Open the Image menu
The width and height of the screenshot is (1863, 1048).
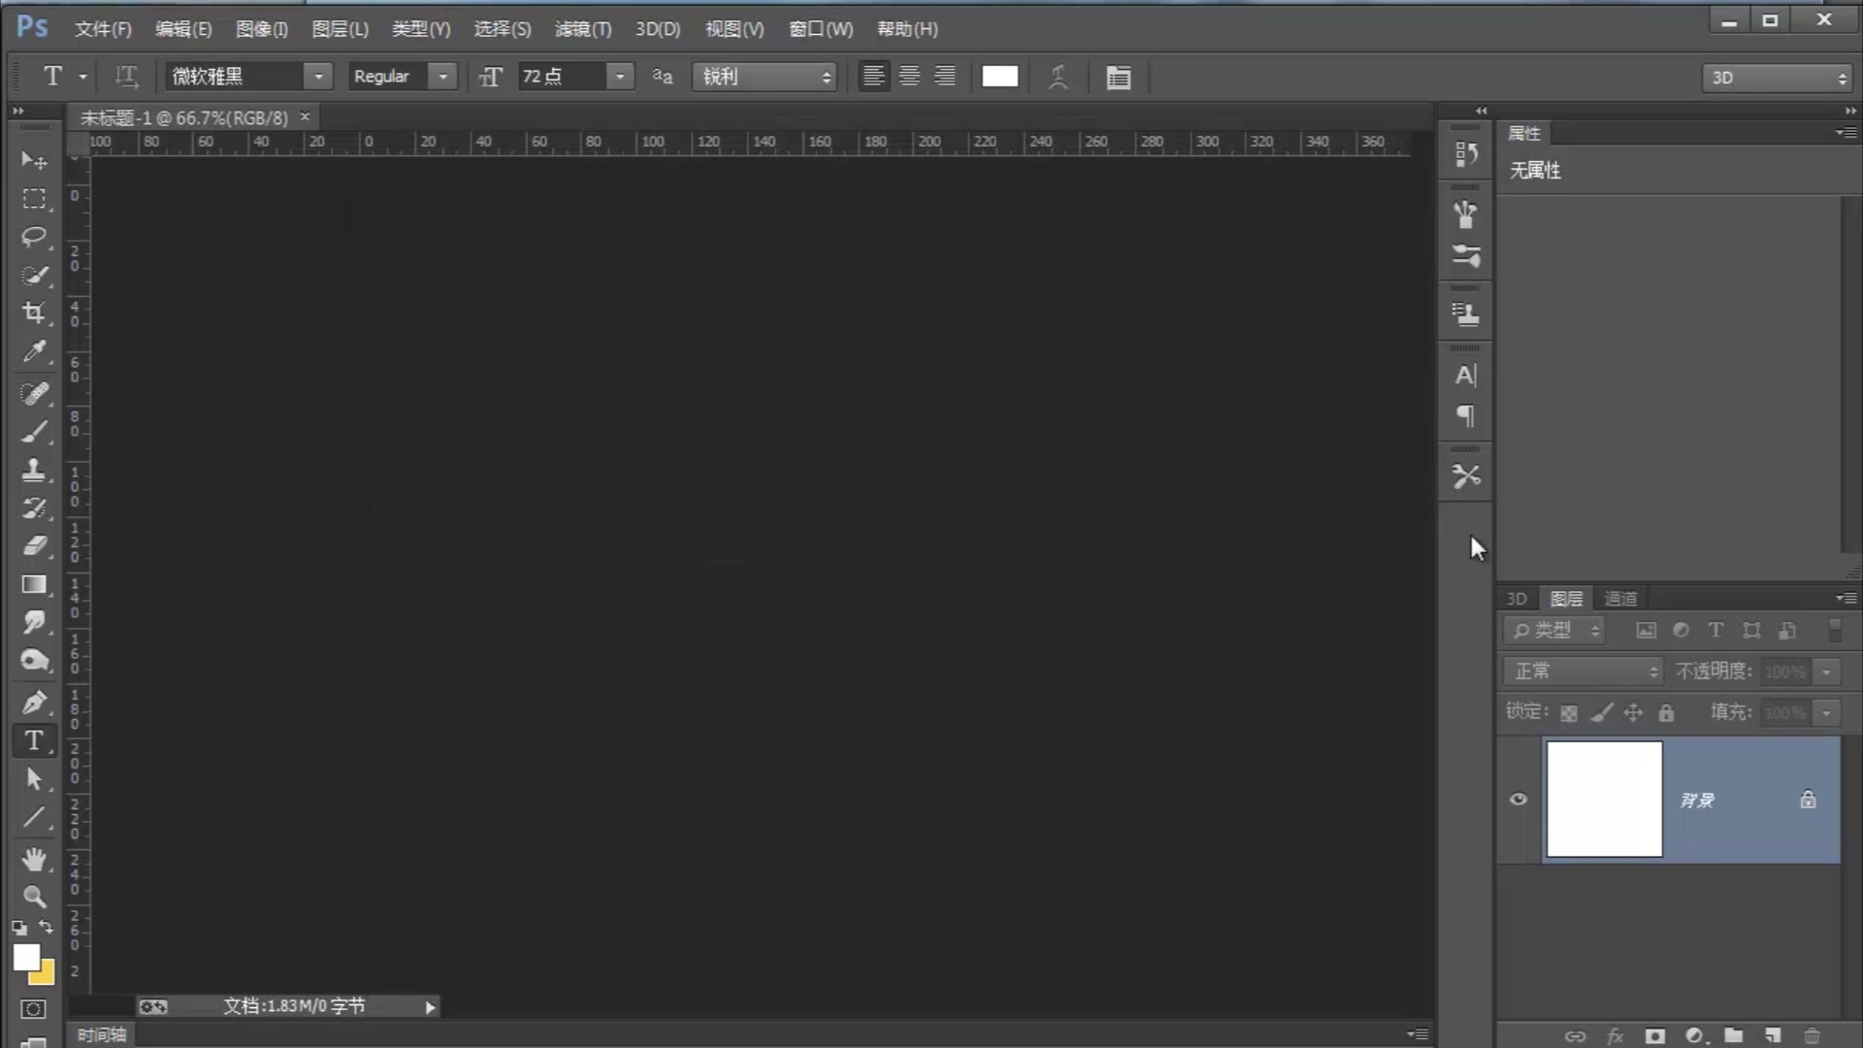(x=261, y=29)
